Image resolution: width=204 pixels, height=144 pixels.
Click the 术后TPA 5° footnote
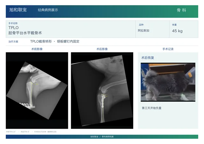pyautogui.click(x=25, y=132)
